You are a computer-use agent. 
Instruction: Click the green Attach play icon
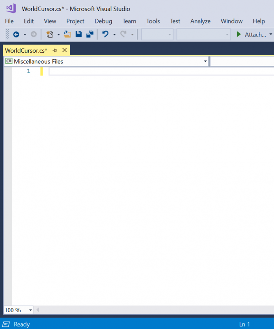coord(239,34)
